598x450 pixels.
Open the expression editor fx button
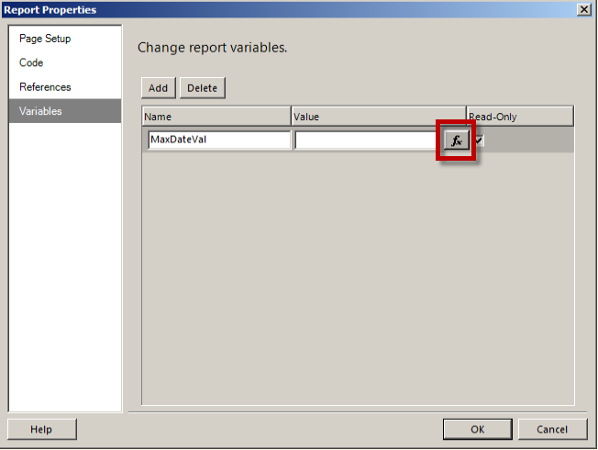click(456, 141)
